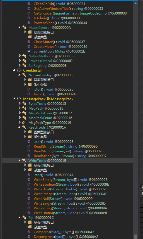Collapse the WriteTools class node
Image resolution: width=143 pixels, height=239 pixels.
(20, 160)
